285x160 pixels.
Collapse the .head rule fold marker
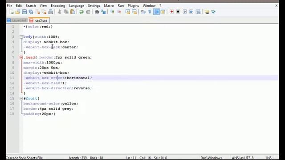[21, 57]
